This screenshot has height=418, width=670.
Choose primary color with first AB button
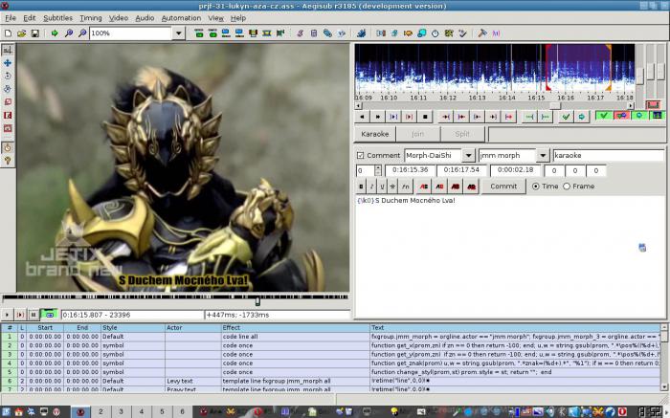423,187
